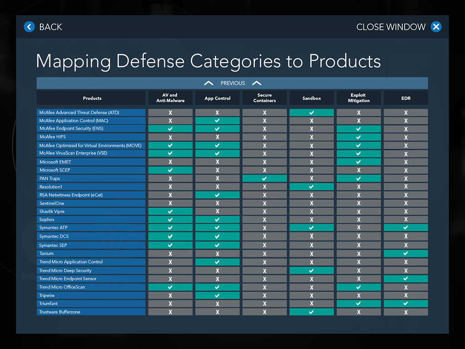Select the McAfee VirusScan Enterprise (VSE) row

(x=91, y=153)
